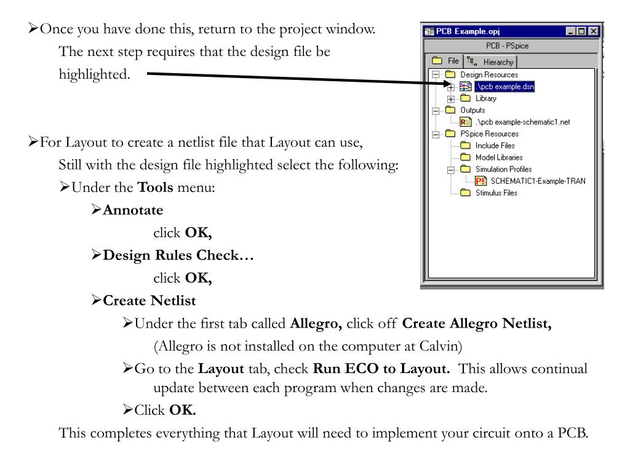Select the Design Resources label
The height and width of the screenshot is (472, 630).
(489, 74)
